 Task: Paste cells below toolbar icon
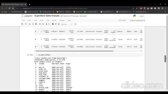[36, 24]
